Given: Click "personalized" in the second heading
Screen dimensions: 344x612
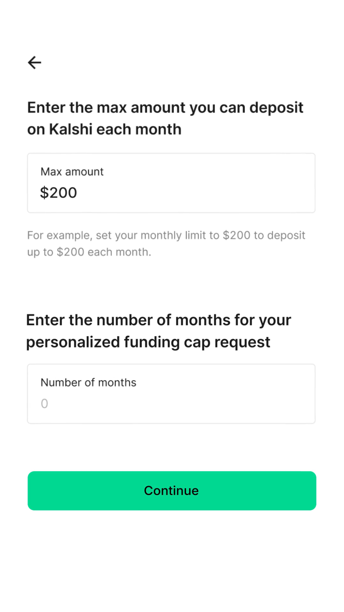Looking at the screenshot, I should [x=73, y=342].
